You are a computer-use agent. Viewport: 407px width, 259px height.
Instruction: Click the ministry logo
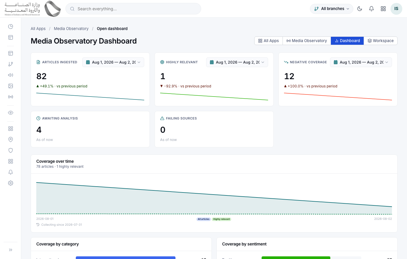click(x=33, y=9)
